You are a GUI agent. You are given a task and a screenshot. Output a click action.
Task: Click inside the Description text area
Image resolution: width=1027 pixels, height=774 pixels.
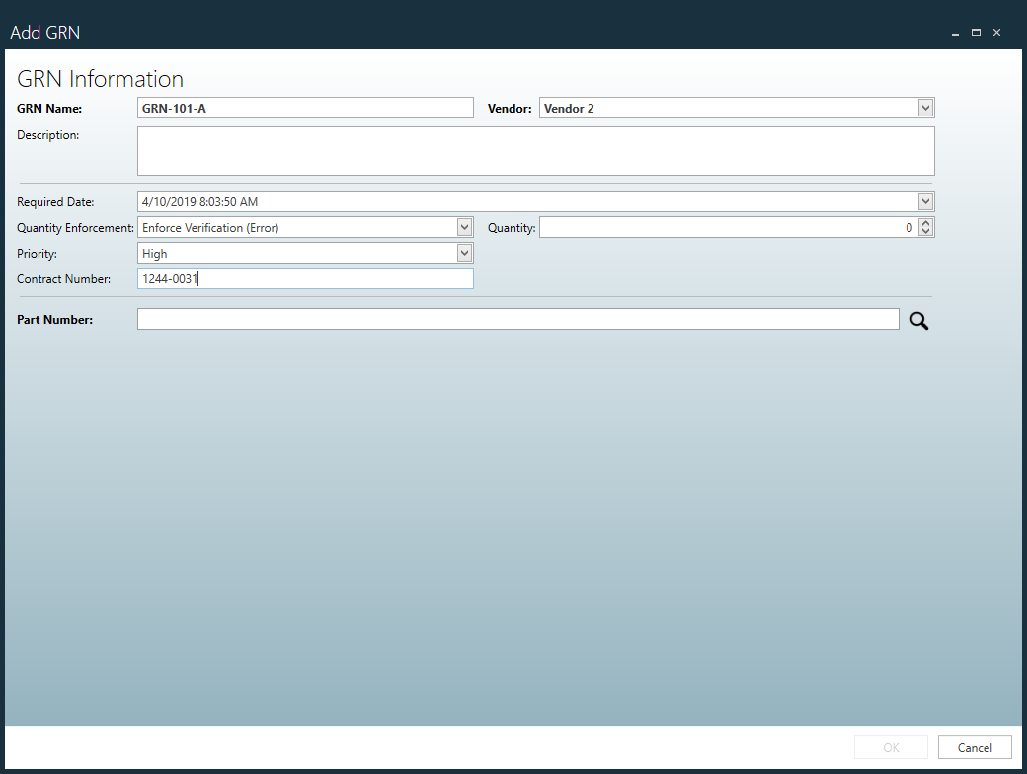tap(533, 150)
